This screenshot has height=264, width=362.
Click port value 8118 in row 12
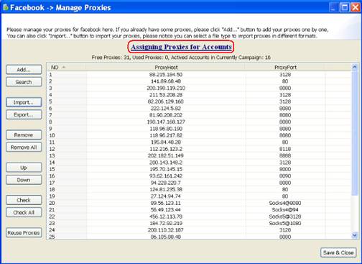click(285, 149)
